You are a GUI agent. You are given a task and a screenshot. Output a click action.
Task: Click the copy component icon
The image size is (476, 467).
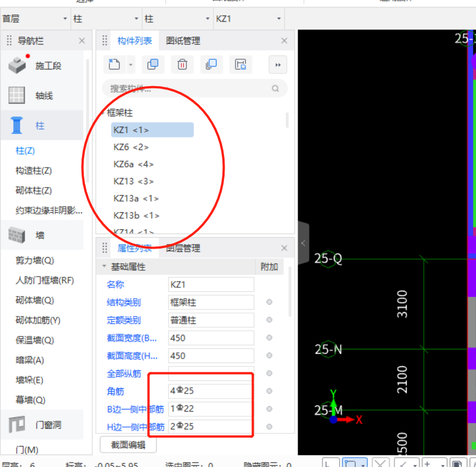coord(153,64)
